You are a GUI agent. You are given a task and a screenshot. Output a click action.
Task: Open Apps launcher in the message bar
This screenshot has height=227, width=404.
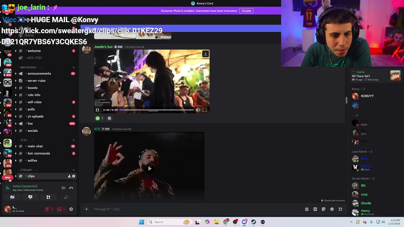340,209
